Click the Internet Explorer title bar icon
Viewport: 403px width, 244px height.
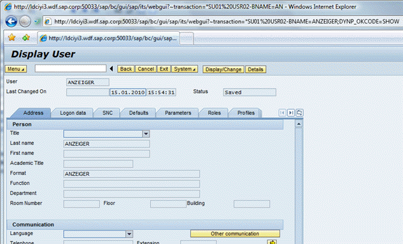pyautogui.click(x=8, y=6)
